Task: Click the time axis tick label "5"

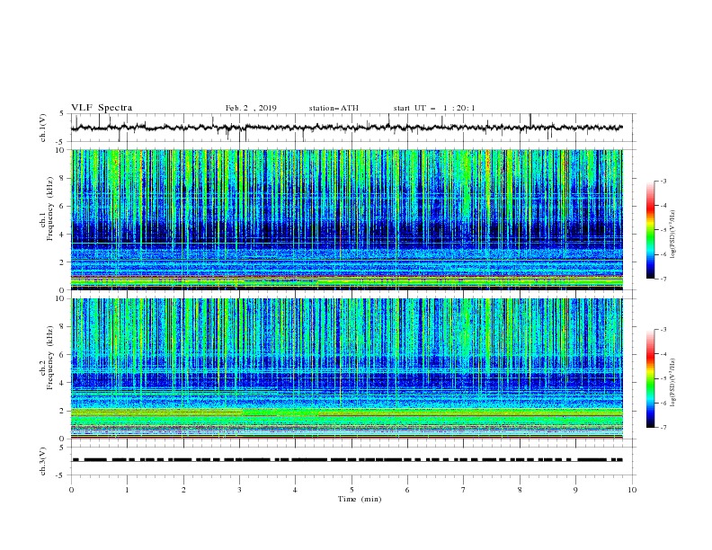Action: (x=352, y=490)
